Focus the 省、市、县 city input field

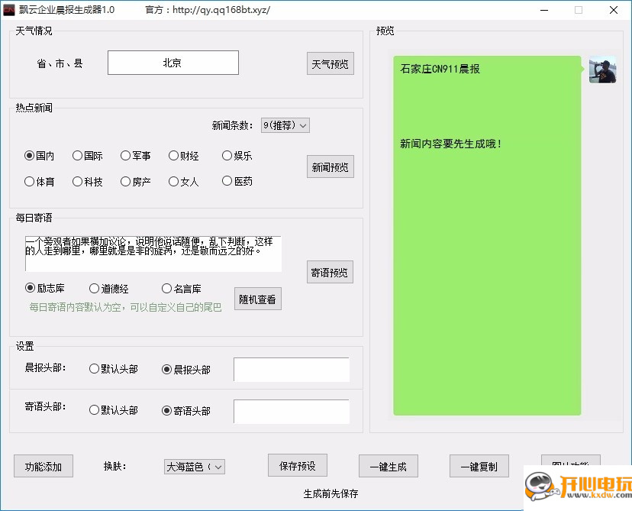click(173, 63)
